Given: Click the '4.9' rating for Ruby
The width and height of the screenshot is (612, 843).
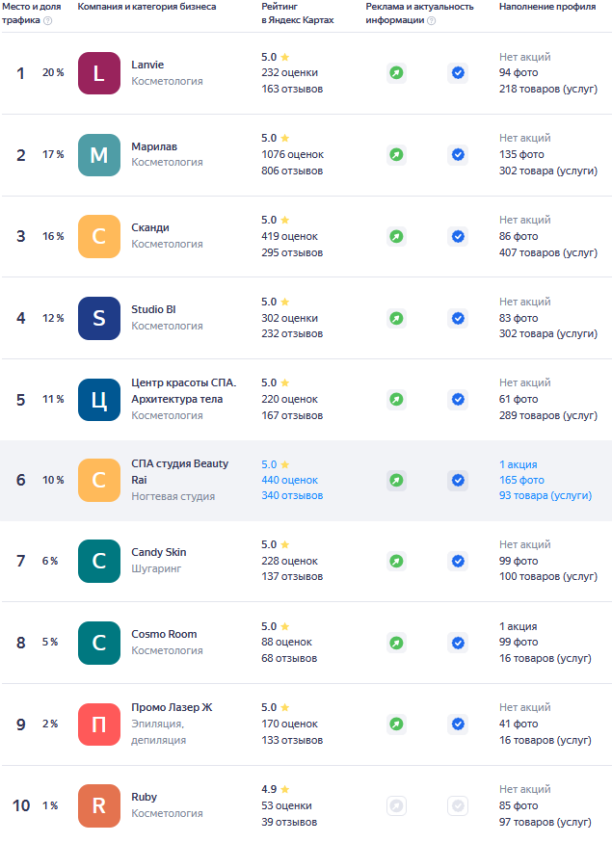Looking at the screenshot, I should pos(269,789).
